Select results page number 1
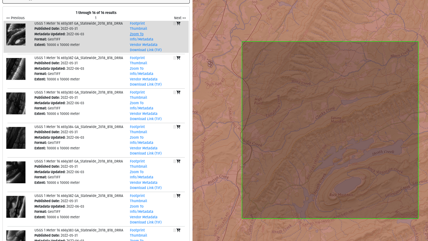Image resolution: width=428 pixels, height=241 pixels. 96,18
